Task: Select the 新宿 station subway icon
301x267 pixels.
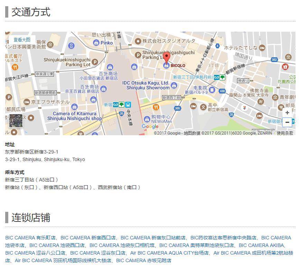Action: click(x=115, y=105)
